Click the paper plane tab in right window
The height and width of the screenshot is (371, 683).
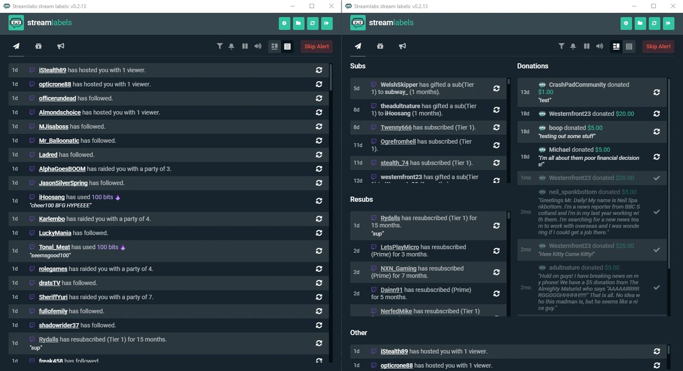point(358,46)
